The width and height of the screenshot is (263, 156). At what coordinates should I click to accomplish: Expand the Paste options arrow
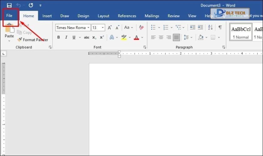click(x=9, y=41)
